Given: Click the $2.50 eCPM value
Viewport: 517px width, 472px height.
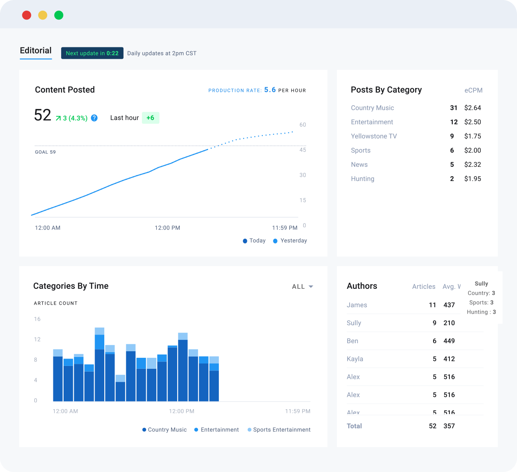Looking at the screenshot, I should point(473,122).
